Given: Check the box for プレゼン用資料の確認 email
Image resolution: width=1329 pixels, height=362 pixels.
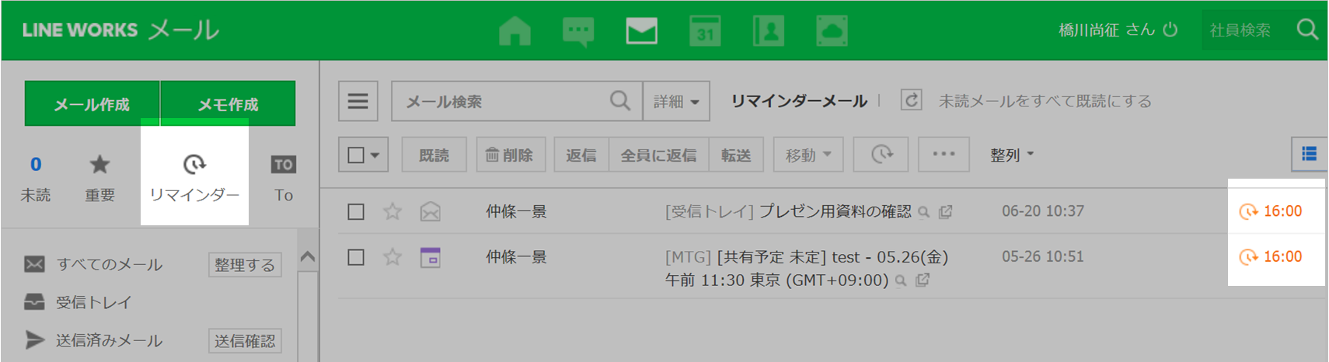Looking at the screenshot, I should (x=356, y=211).
